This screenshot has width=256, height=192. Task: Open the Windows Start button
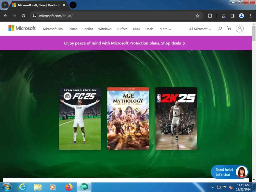7,187
